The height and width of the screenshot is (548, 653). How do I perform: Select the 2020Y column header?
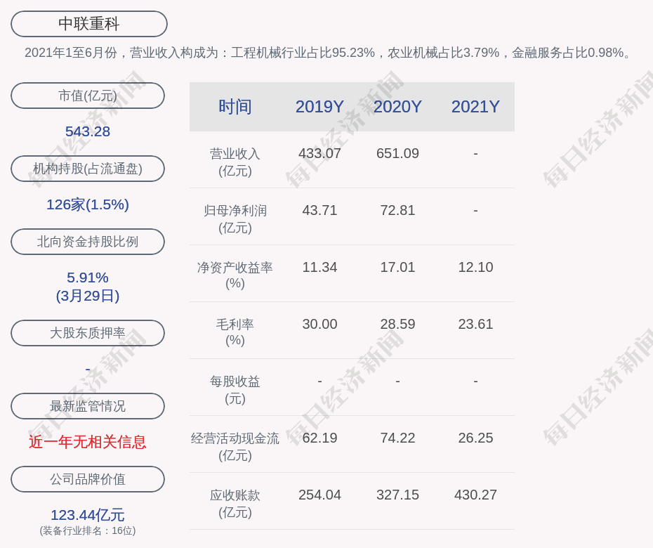pos(397,107)
